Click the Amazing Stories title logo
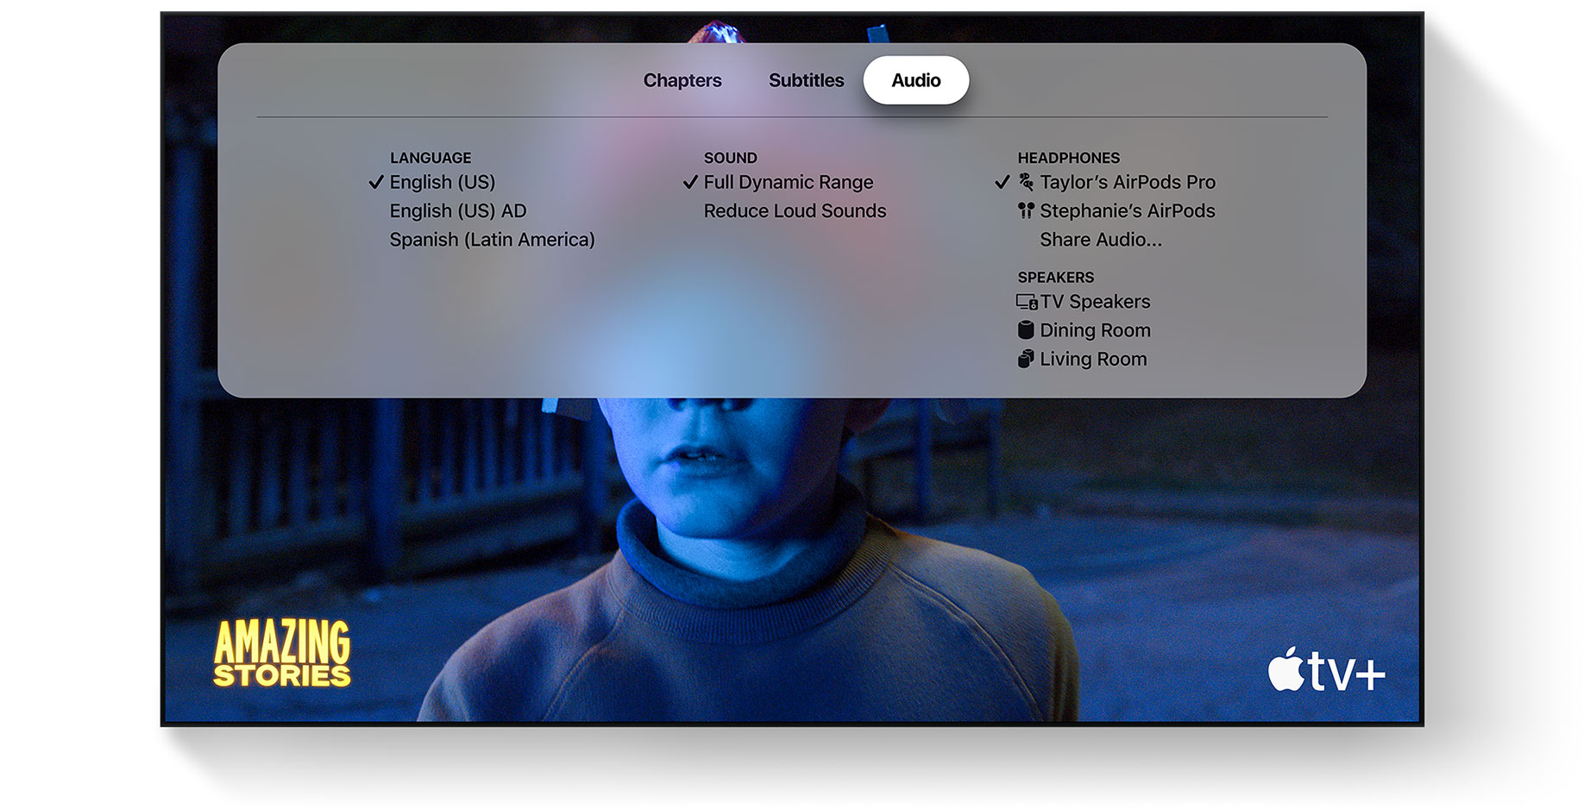 tap(282, 653)
